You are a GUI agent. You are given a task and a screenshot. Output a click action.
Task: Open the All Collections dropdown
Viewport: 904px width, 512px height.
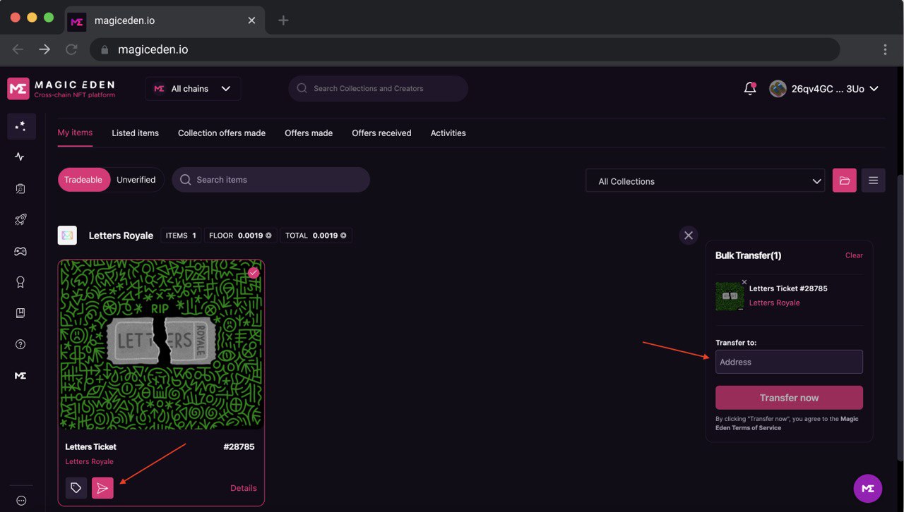point(705,181)
